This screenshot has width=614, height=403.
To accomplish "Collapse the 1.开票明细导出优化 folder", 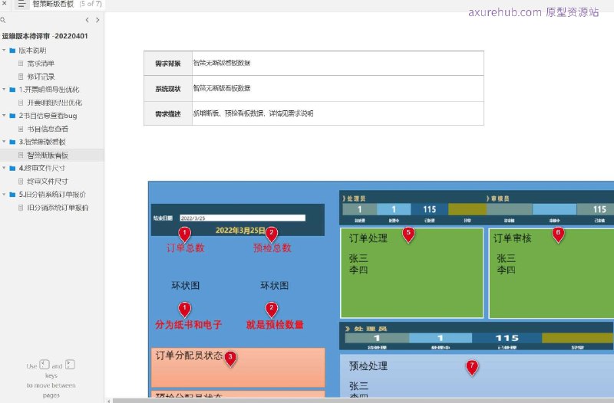I will 4,90.
